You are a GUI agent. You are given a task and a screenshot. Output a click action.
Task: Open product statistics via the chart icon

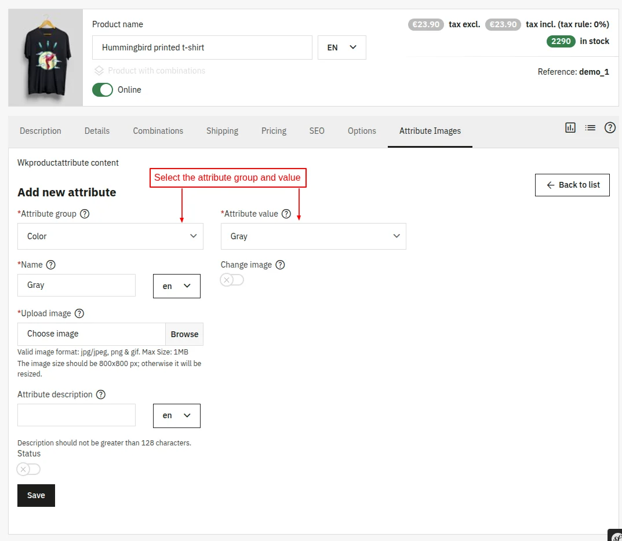click(570, 127)
